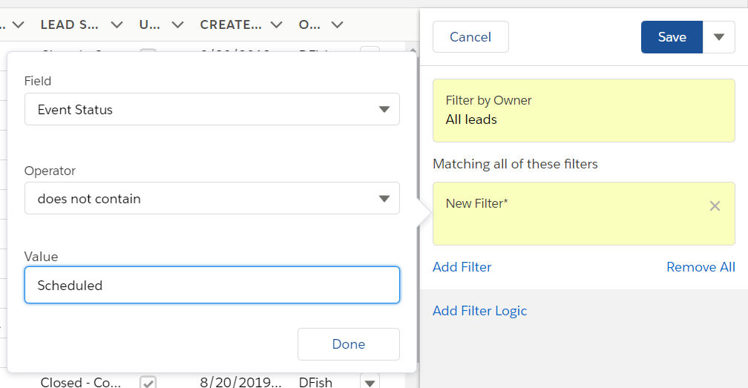Open the Save button dropdown arrow
Image resolution: width=748 pixels, height=388 pixels.
click(x=718, y=37)
